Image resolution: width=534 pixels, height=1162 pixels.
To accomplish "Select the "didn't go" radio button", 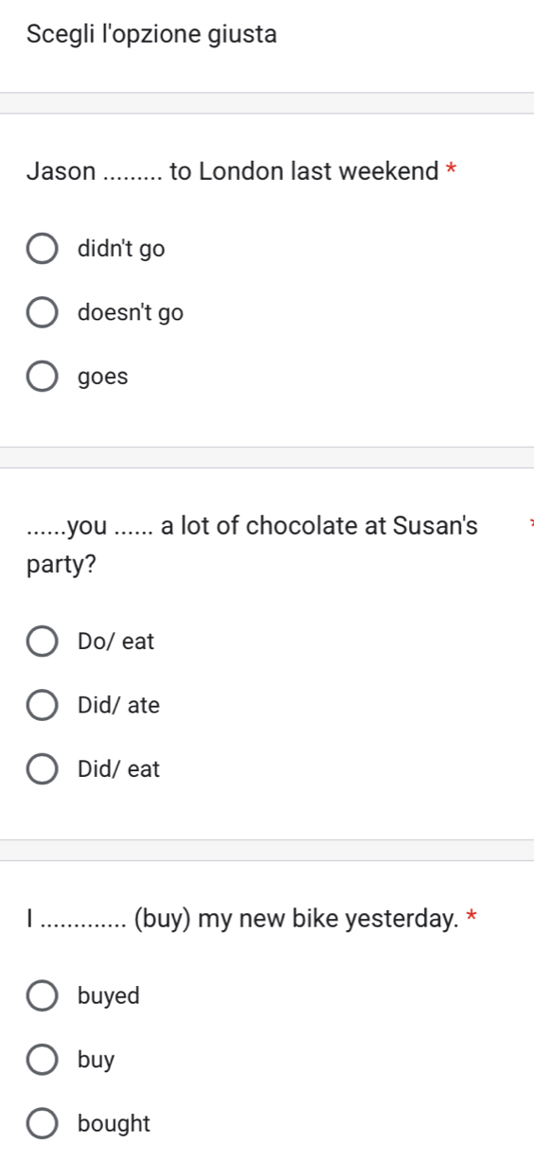I will (x=42, y=250).
